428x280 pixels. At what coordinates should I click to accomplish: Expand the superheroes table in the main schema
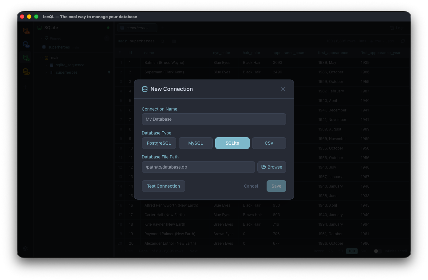(x=46, y=72)
